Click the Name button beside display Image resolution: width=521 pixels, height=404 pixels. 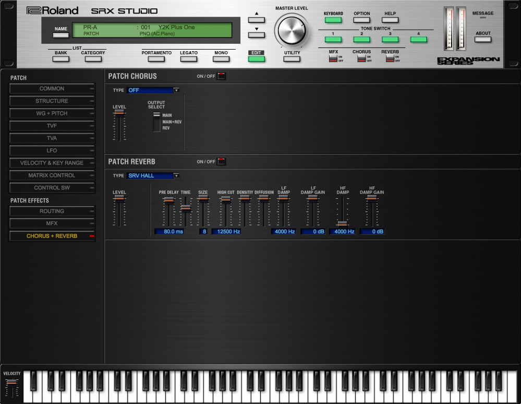[61, 35]
